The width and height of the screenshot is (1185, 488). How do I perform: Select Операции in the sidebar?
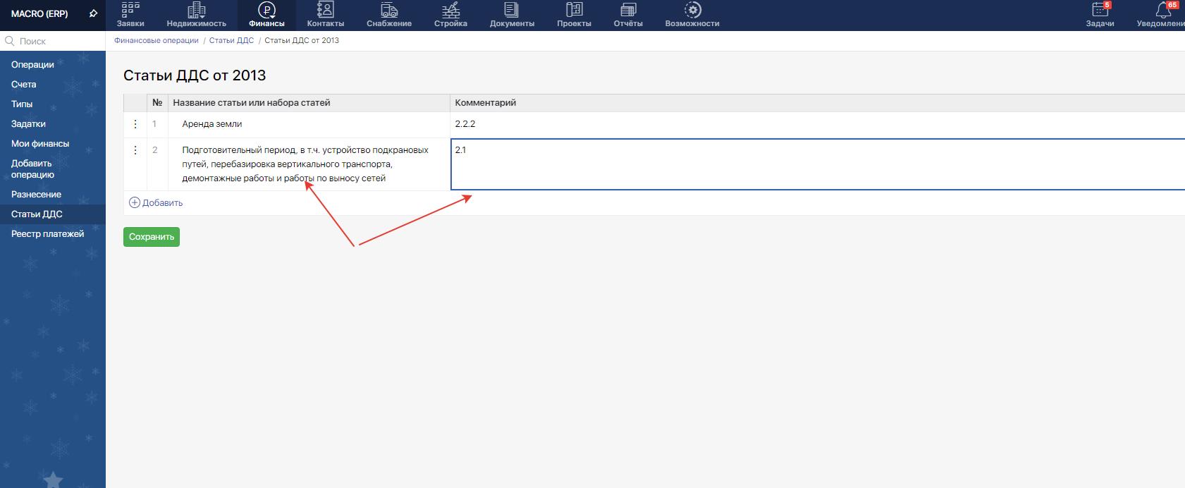[x=32, y=65]
